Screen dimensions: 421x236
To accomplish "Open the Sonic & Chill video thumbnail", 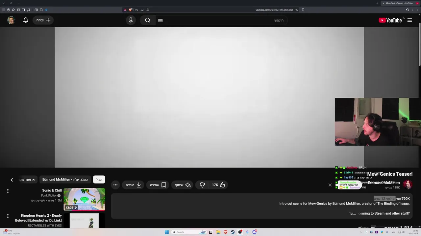I will (84, 199).
